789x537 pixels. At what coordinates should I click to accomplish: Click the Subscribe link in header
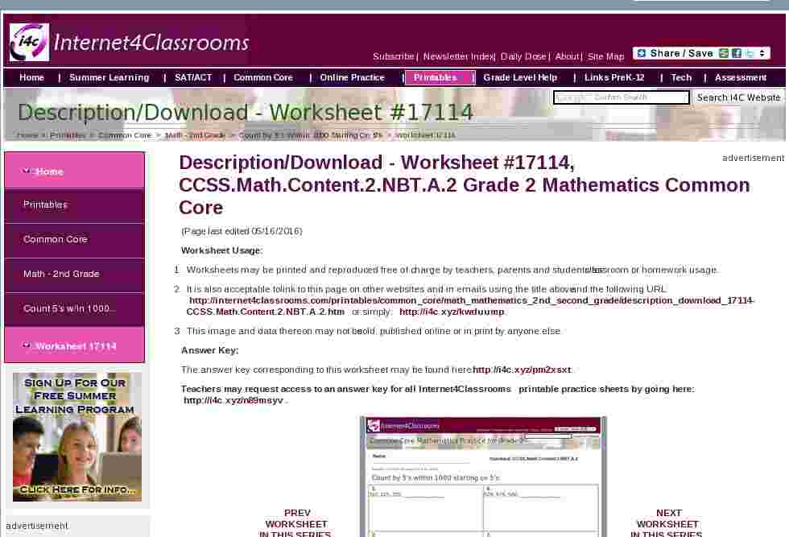393,56
